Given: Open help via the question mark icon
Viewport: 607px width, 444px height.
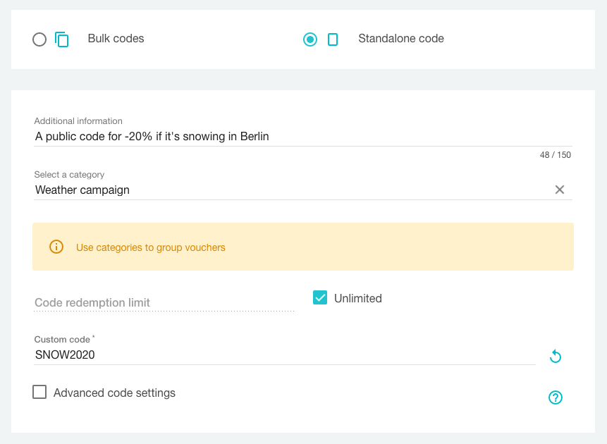Looking at the screenshot, I should click(x=556, y=397).
